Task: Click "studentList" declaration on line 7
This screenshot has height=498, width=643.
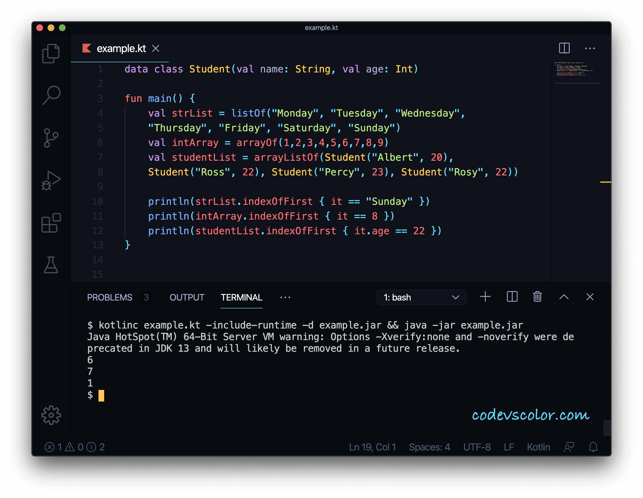Action: point(204,158)
